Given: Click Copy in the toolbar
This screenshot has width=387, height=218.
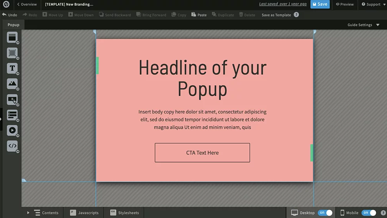Looking at the screenshot, I should (x=179, y=15).
